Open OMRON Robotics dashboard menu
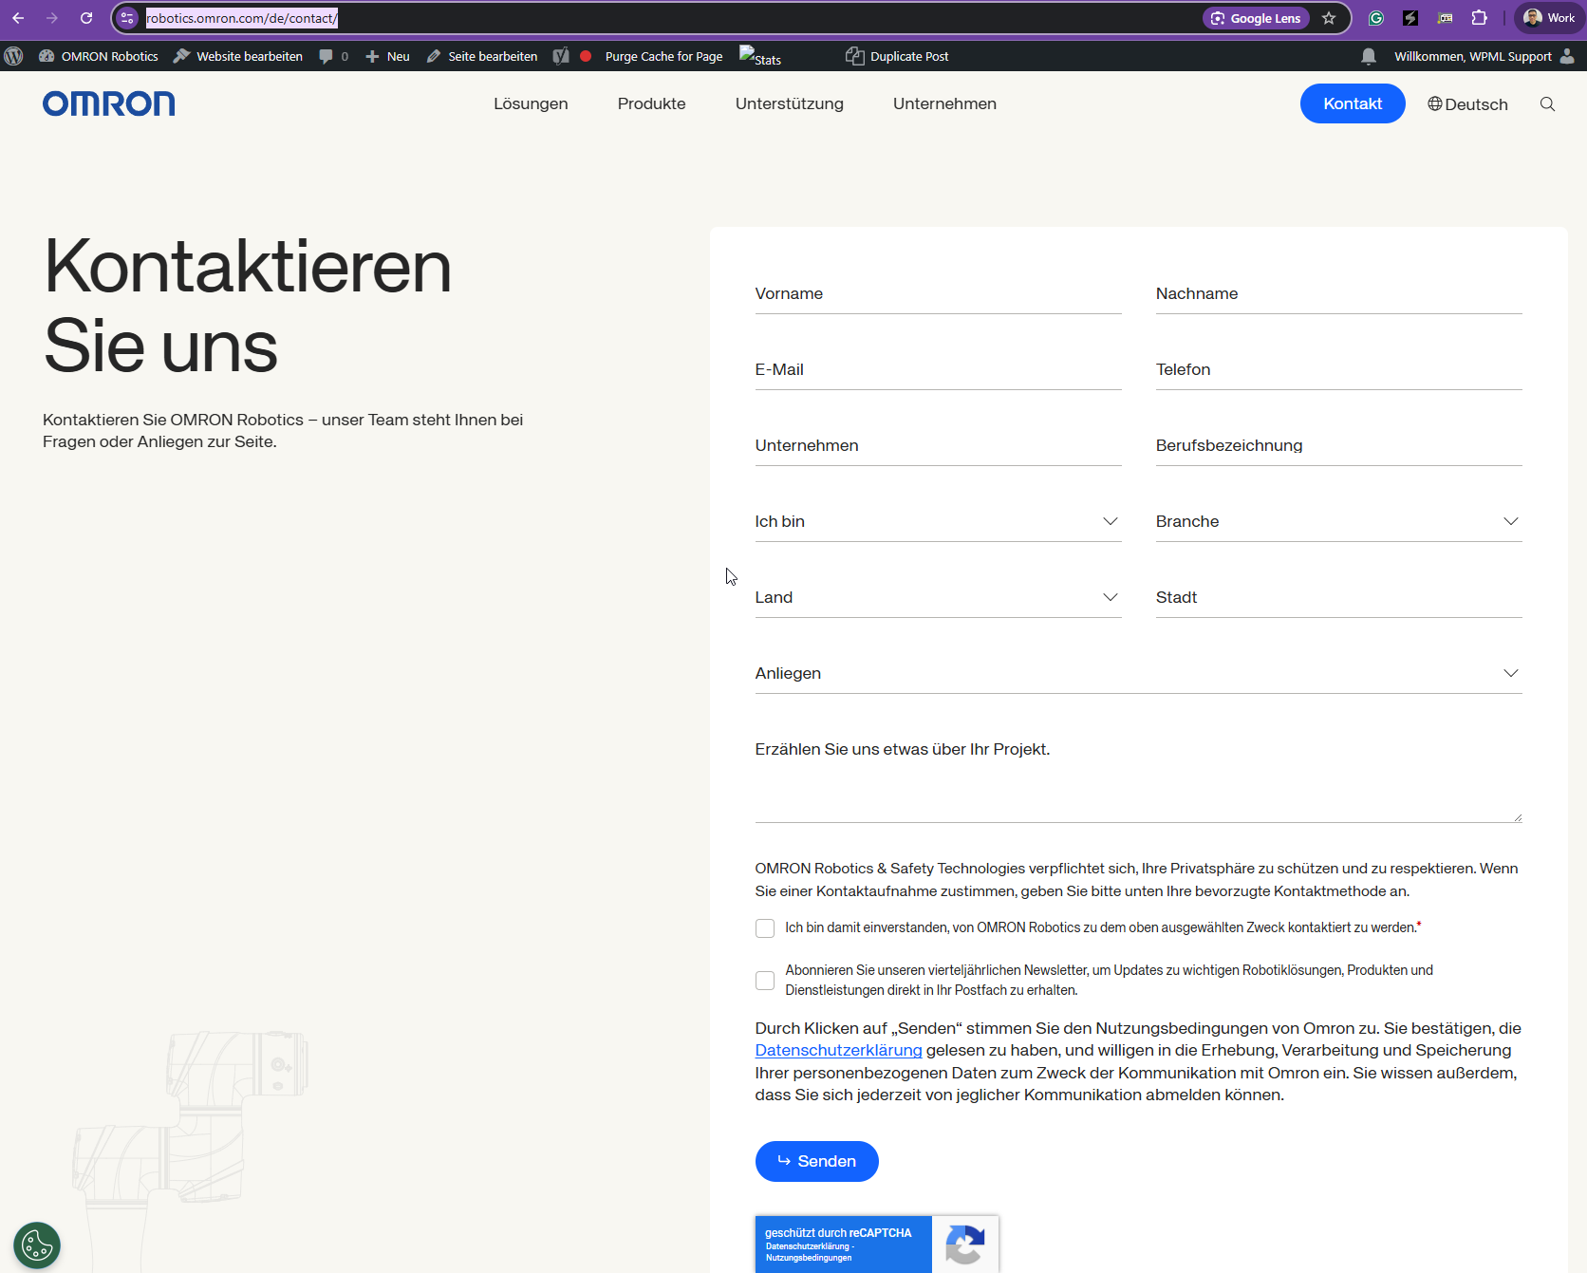This screenshot has width=1587, height=1273. [x=99, y=56]
